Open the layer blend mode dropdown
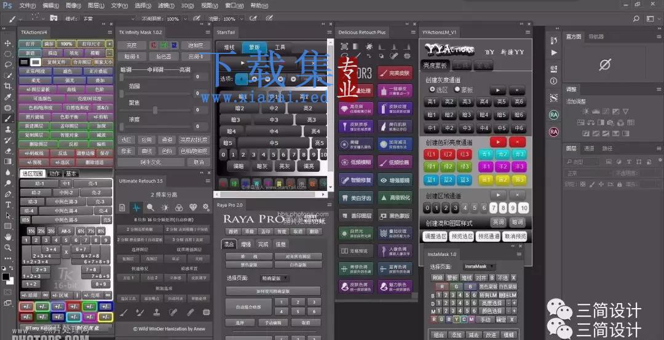This screenshot has height=340, width=664. 588,173
